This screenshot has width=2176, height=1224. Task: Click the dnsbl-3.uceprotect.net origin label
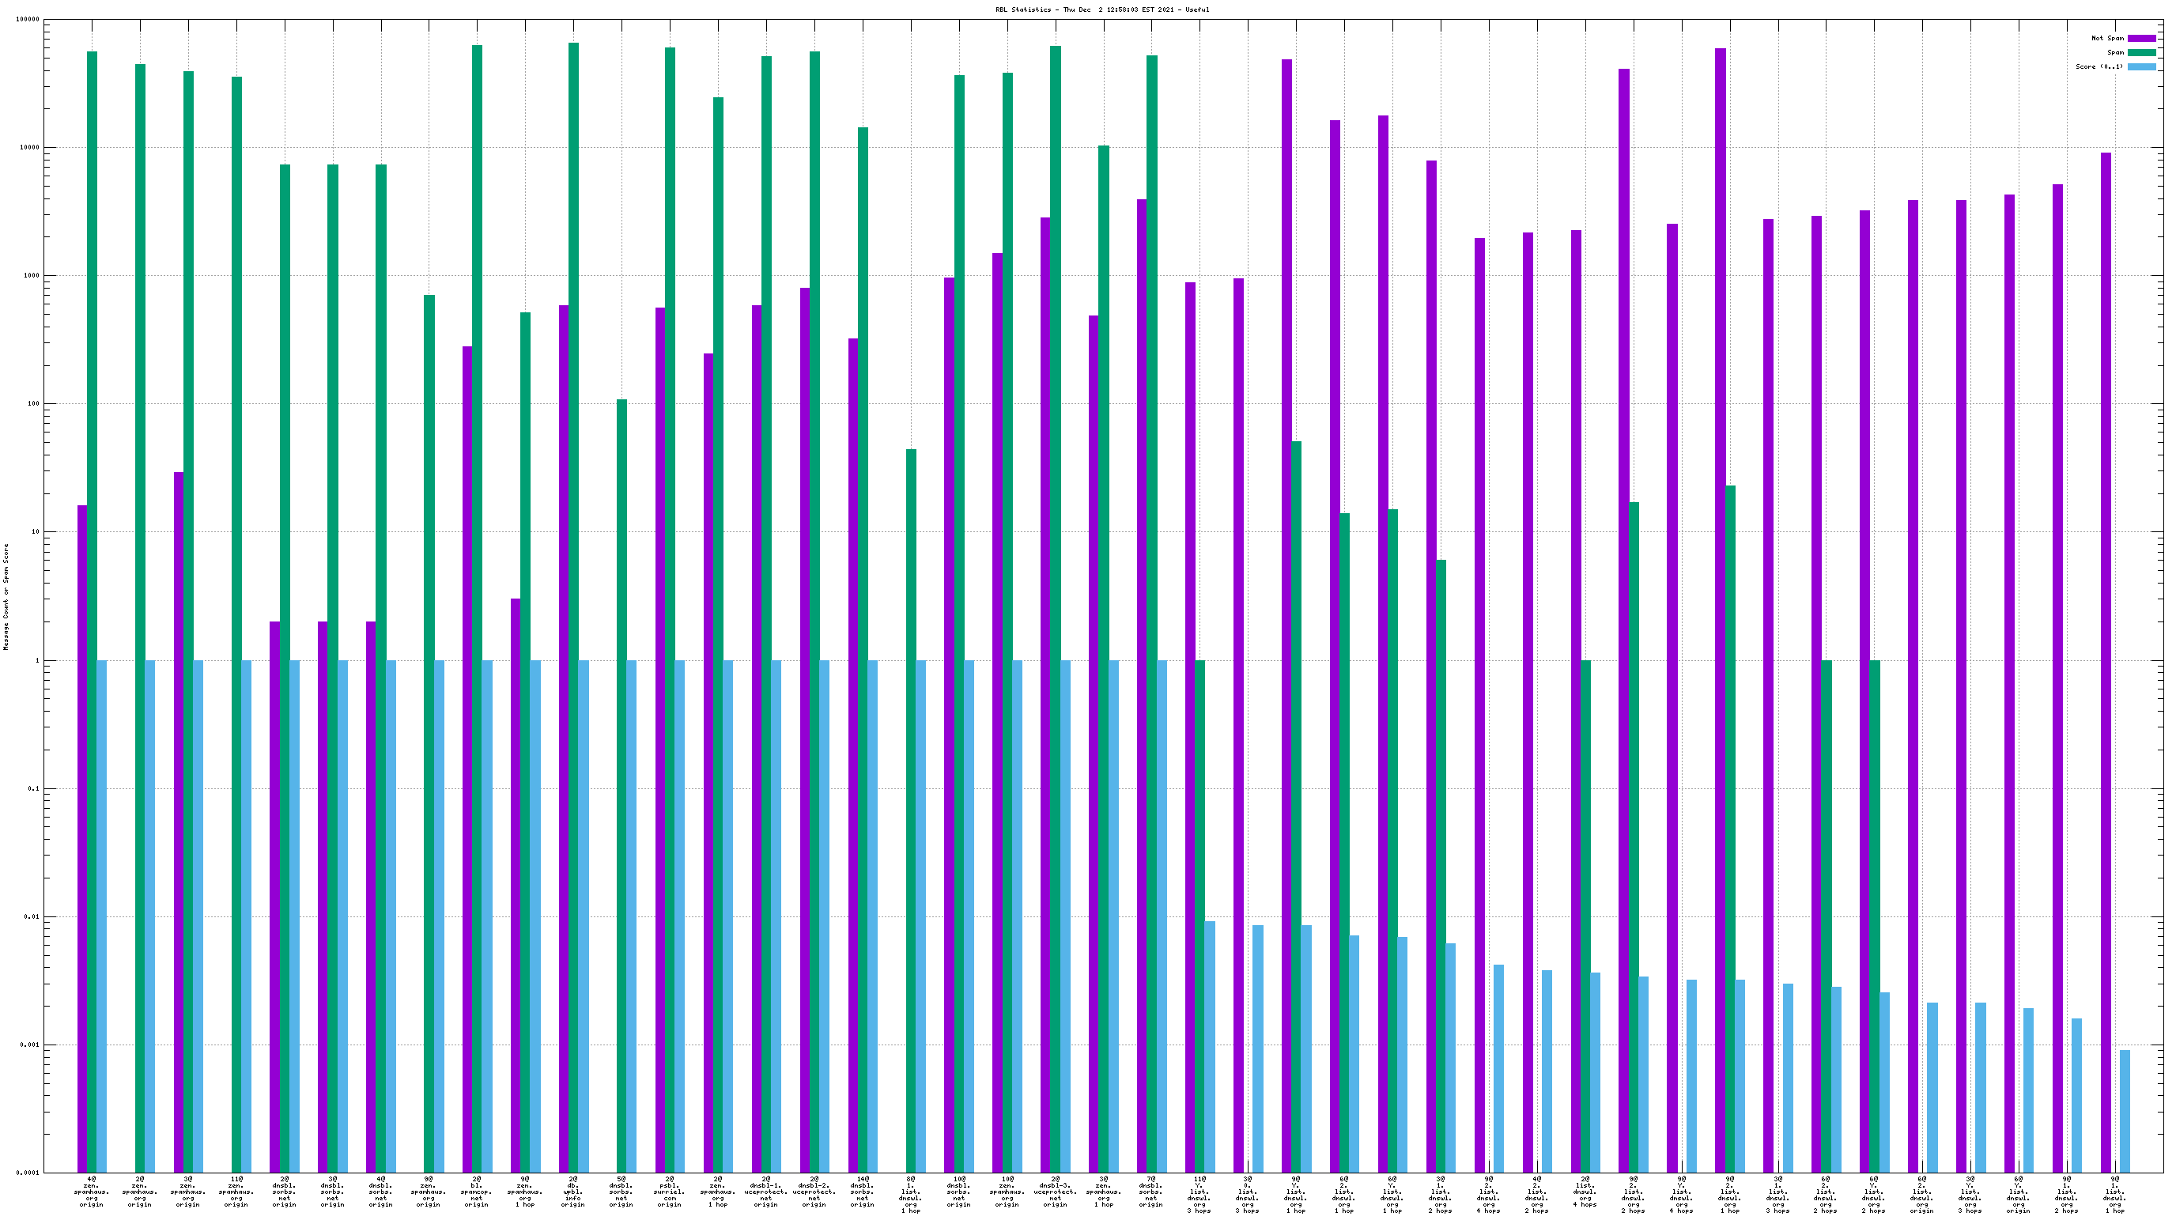1054,1191
